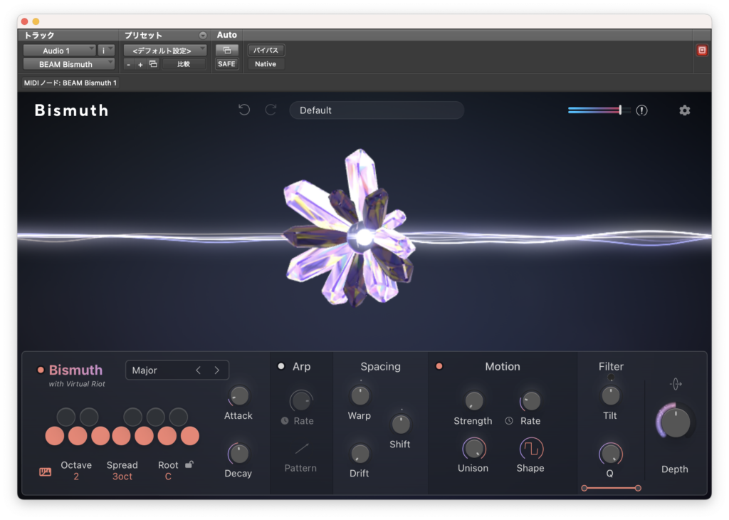Click the undo arrow icon
Image resolution: width=729 pixels, height=520 pixels.
244,110
